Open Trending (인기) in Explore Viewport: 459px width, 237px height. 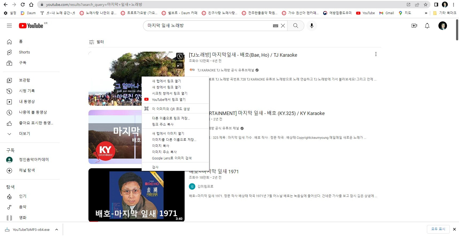tap(31, 196)
